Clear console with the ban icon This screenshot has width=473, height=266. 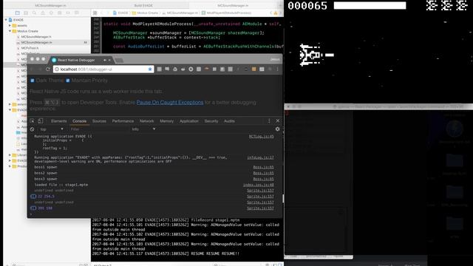(33, 129)
